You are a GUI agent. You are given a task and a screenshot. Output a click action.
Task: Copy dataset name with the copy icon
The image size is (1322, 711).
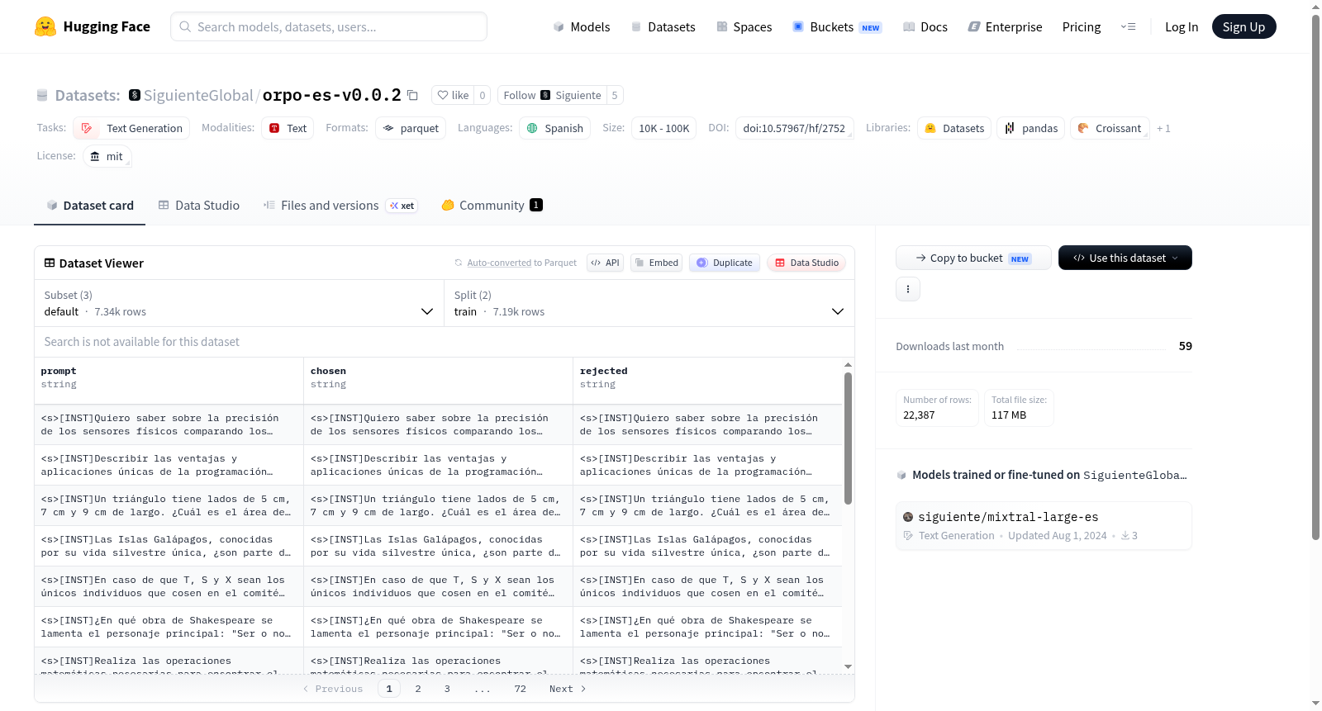pos(412,95)
